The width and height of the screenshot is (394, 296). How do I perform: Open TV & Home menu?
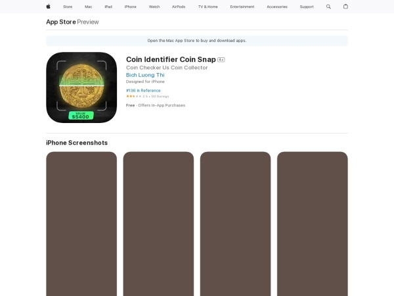208,7
